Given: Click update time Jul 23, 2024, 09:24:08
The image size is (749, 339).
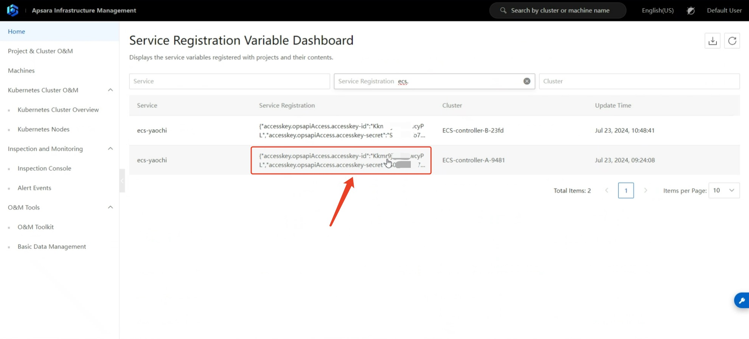Looking at the screenshot, I should click(625, 160).
